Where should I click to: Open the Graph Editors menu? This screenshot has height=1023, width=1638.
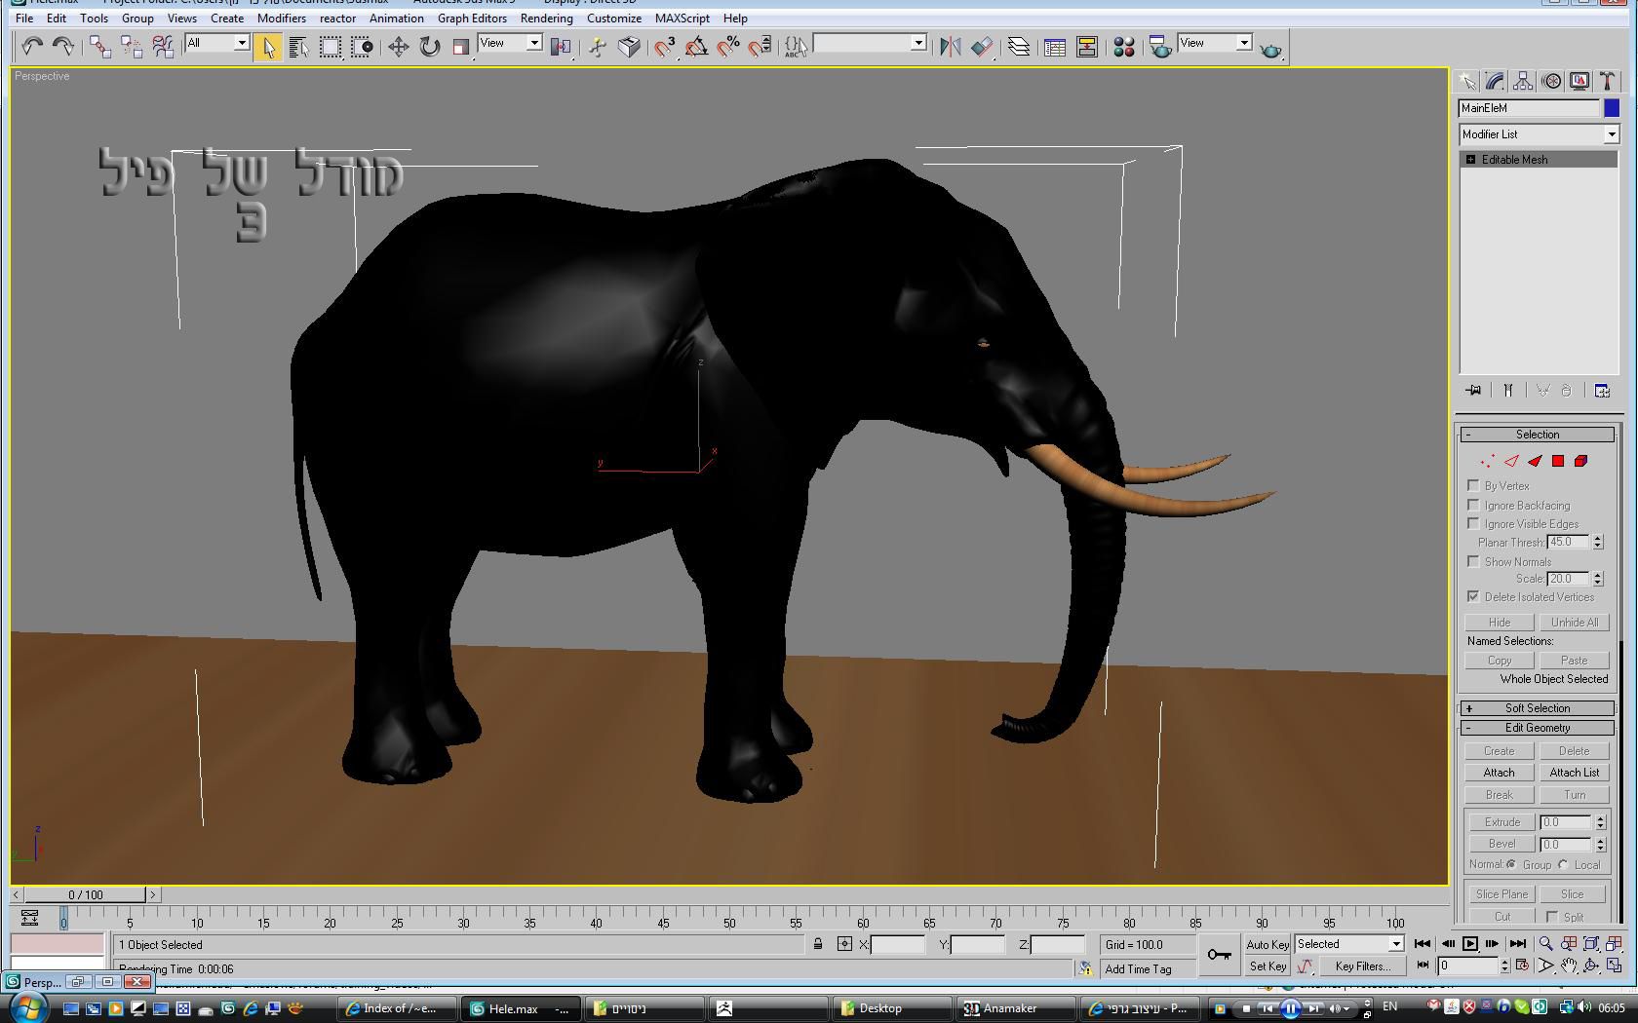[x=472, y=18]
